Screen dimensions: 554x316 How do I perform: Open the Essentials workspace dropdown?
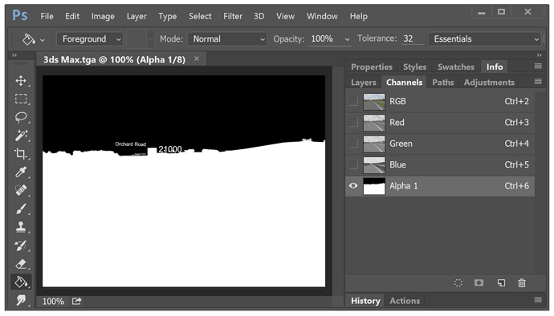(x=484, y=38)
